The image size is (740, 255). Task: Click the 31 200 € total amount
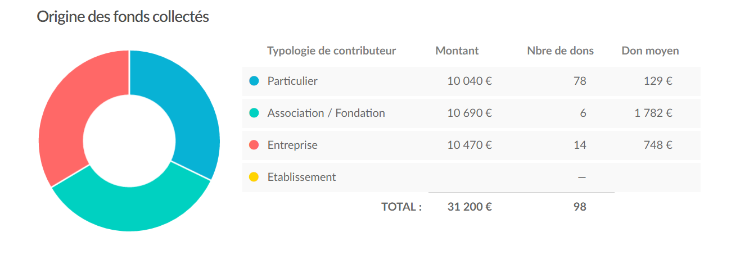(470, 207)
